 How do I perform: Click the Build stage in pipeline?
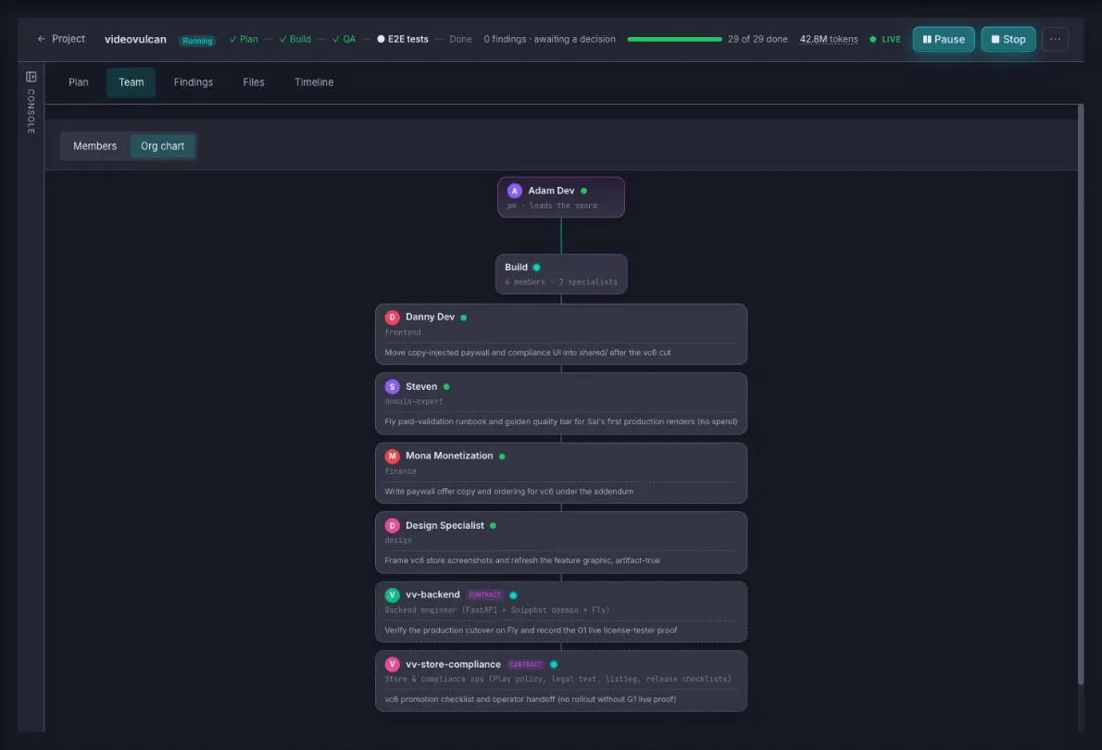tap(295, 40)
